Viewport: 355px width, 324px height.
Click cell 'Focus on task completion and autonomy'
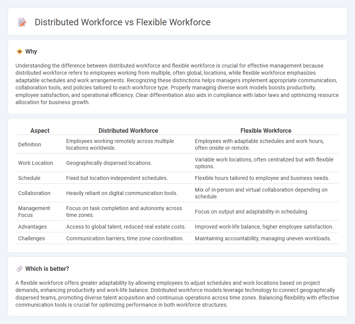[128, 212]
